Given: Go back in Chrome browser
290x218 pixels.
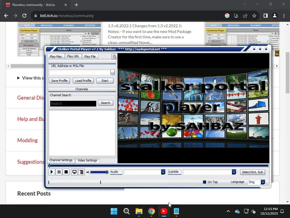Looking at the screenshot, I should pyautogui.click(x=6, y=16).
